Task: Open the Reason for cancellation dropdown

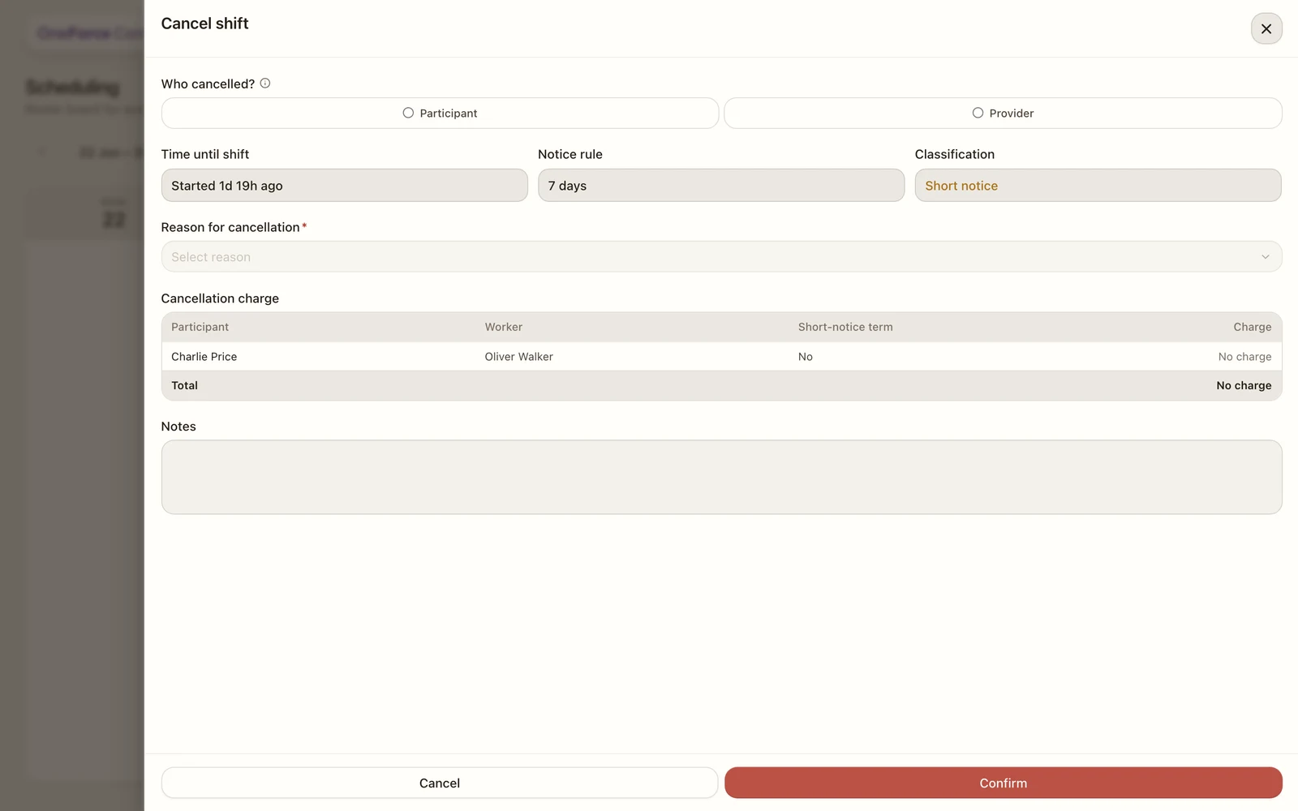Action: click(x=721, y=257)
